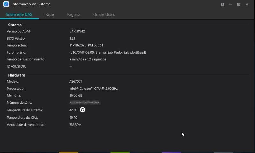The image size is (255, 153).
Task: Click the ADM version value 5.1.0.RN42
Action: tap(77, 31)
